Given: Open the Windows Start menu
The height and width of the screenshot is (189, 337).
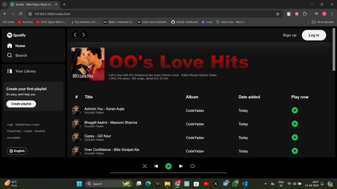Looking at the screenshot, I should (x=79, y=184).
